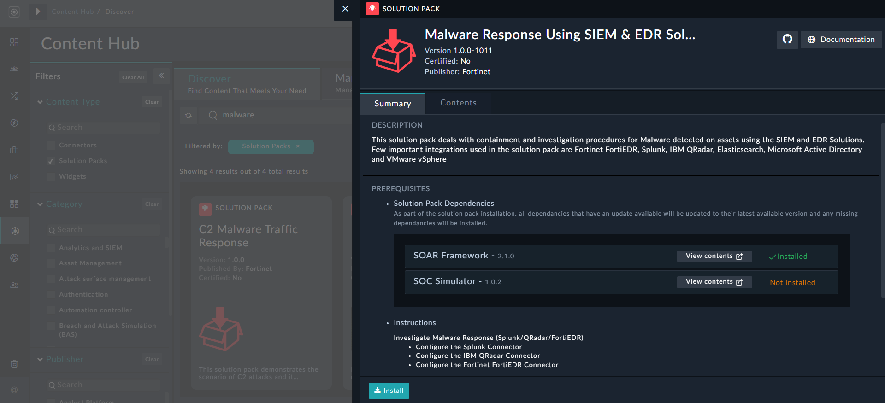The image size is (885, 403).
Task: View contents of SOC Simulator dependency
Action: tap(714, 282)
